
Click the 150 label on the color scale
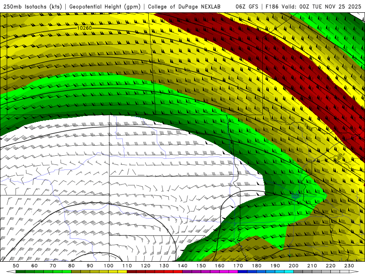[x=201, y=266]
